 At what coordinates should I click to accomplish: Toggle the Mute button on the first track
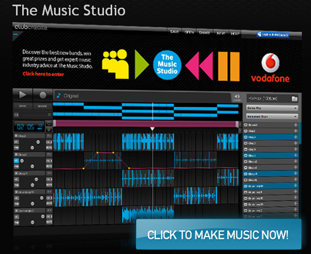(x=49, y=147)
